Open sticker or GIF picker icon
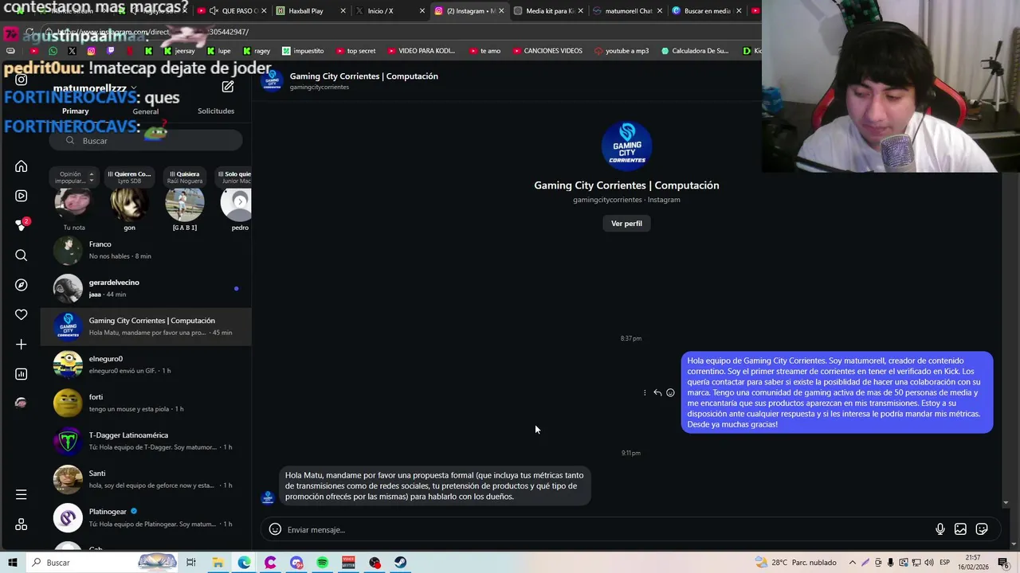Image resolution: width=1020 pixels, height=573 pixels. pyautogui.click(x=982, y=529)
